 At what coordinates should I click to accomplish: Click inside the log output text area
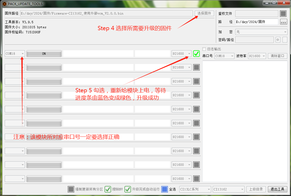coord(245,121)
